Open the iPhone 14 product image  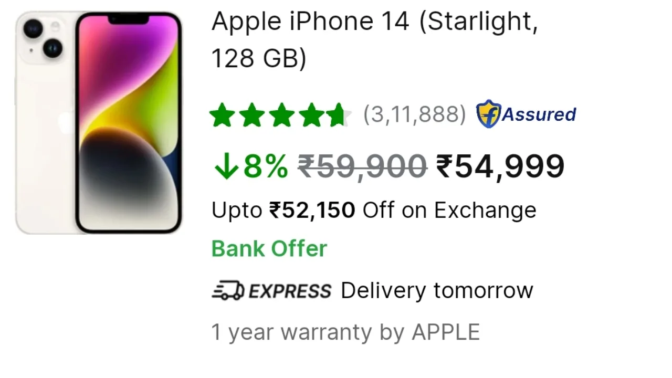99,122
